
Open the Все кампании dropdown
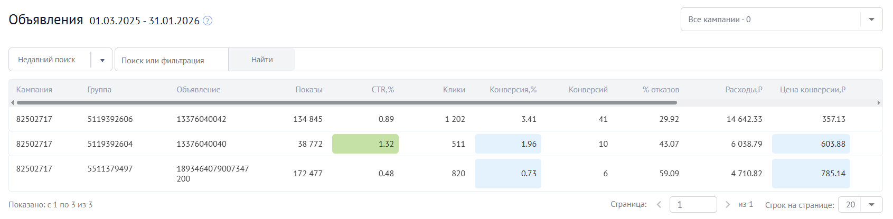(x=782, y=20)
